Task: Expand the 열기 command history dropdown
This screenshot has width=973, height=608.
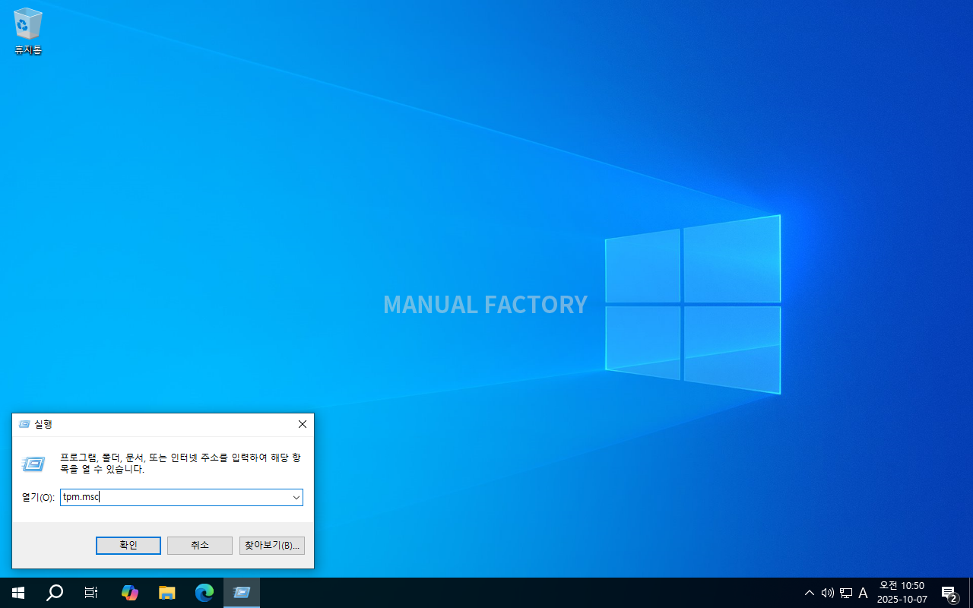Action: (296, 498)
